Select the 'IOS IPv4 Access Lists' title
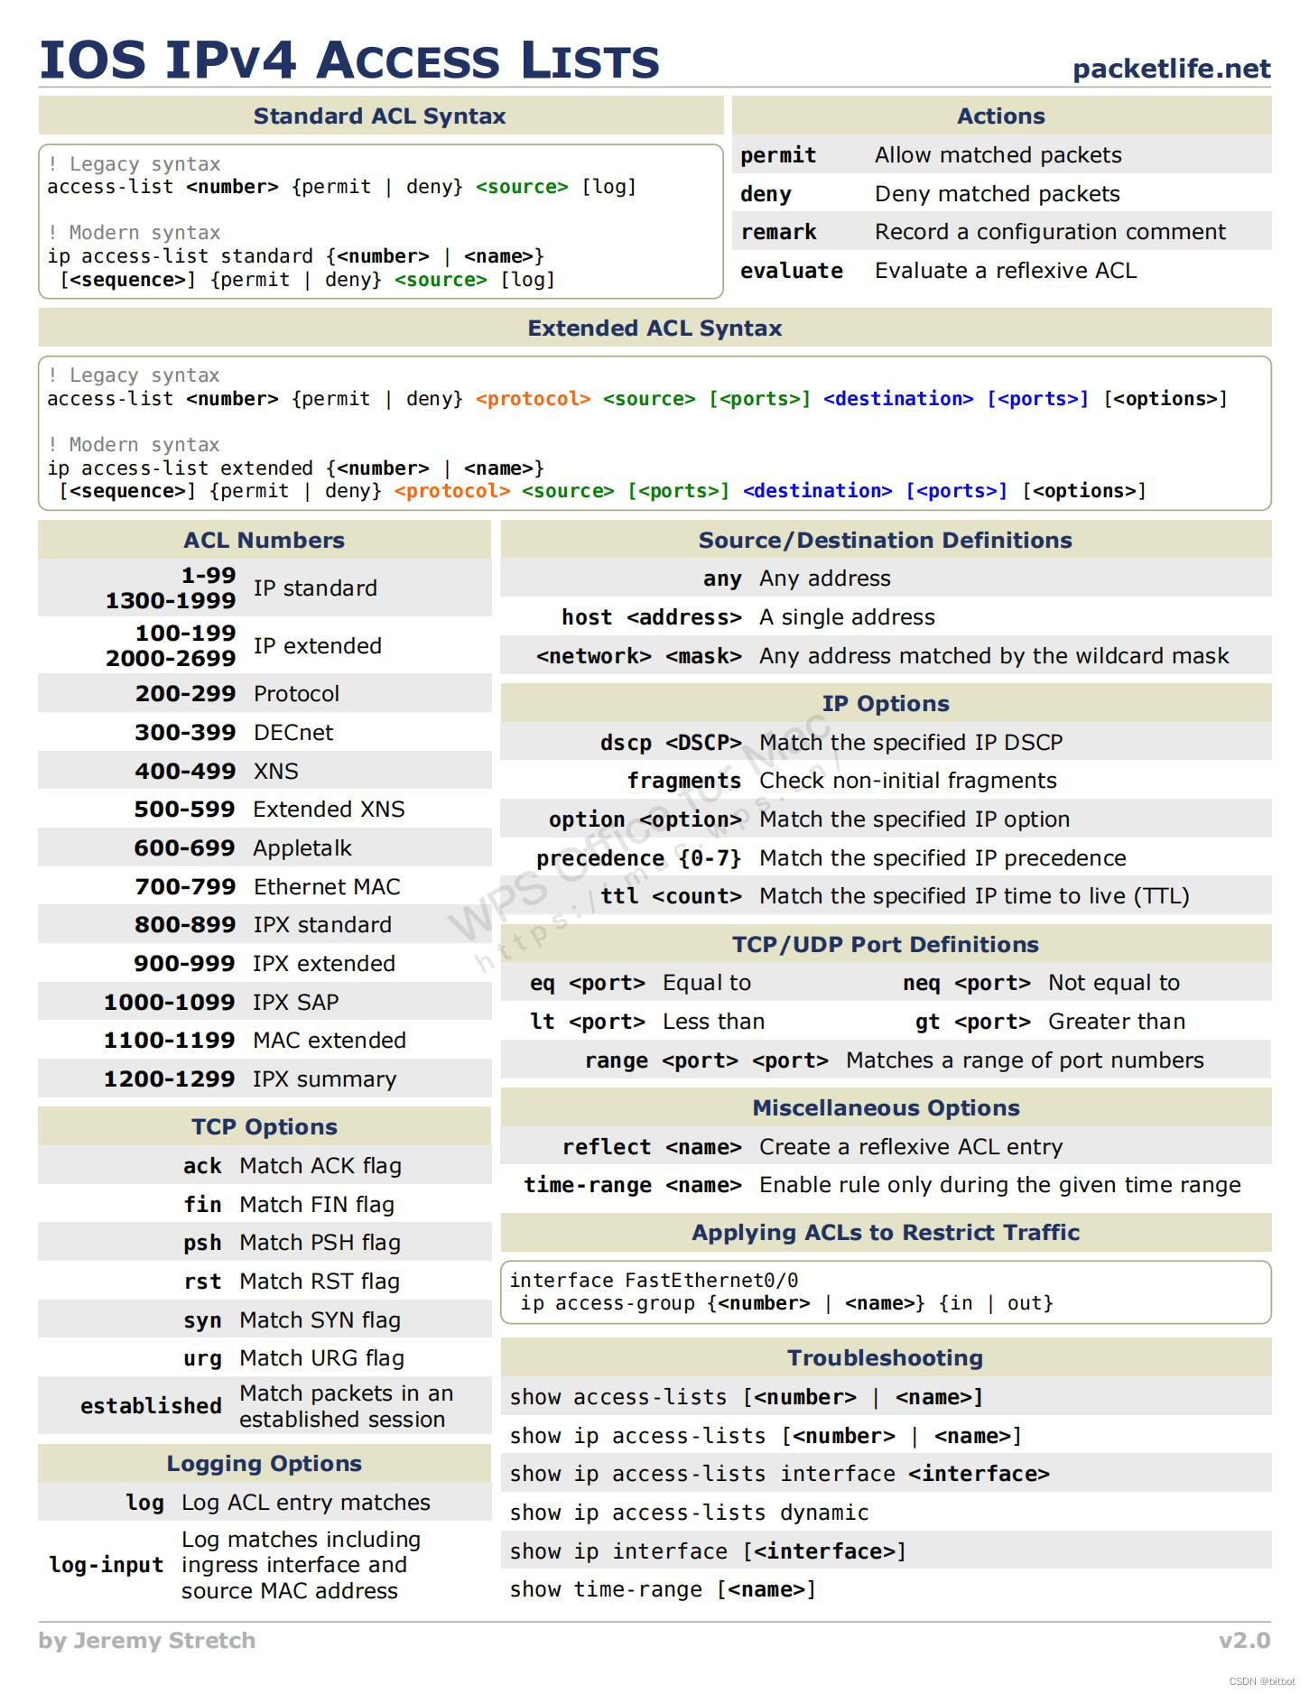 pos(349,60)
